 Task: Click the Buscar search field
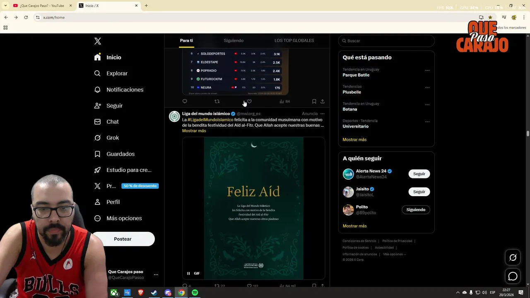click(x=386, y=41)
